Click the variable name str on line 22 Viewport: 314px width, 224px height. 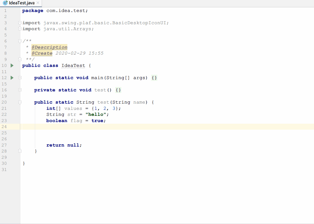(x=72, y=115)
